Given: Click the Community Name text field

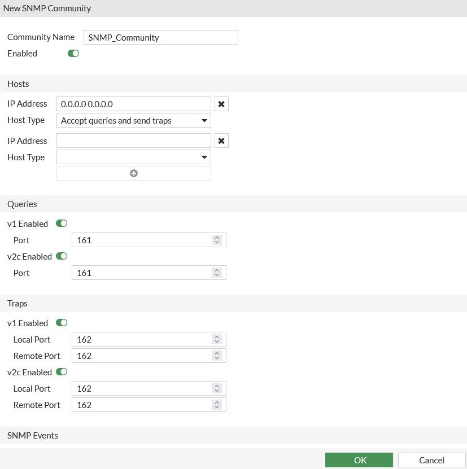Looking at the screenshot, I should pos(161,37).
